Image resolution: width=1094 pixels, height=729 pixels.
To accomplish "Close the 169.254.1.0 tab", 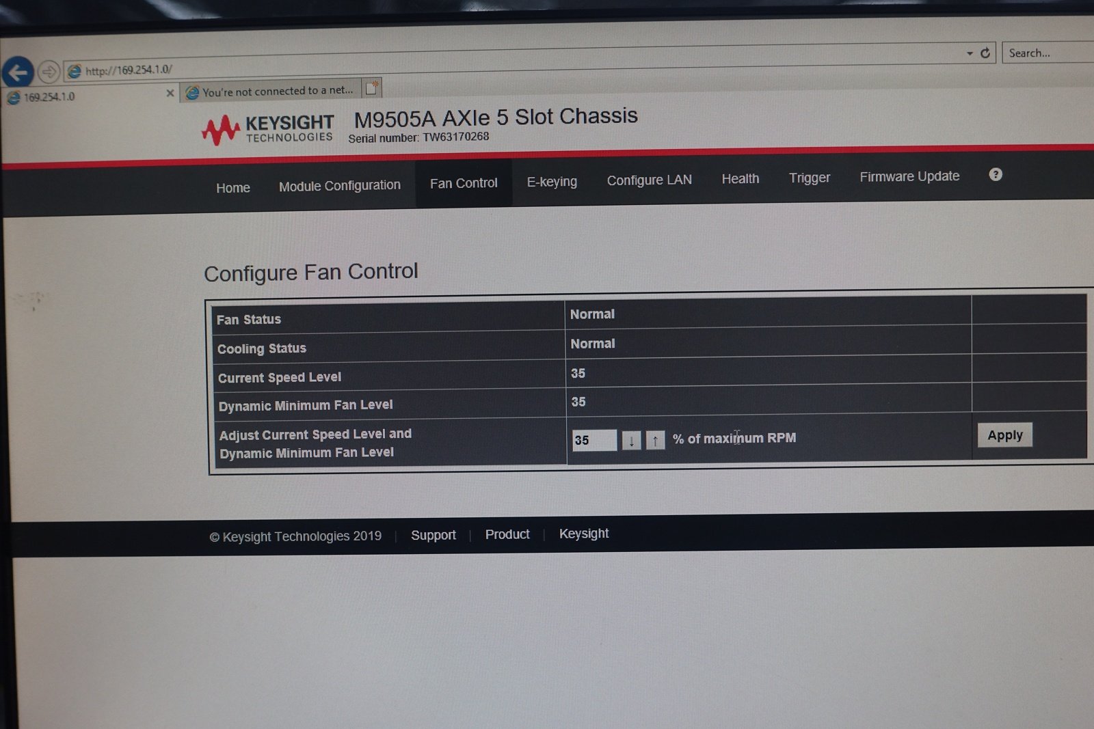I will pos(170,93).
